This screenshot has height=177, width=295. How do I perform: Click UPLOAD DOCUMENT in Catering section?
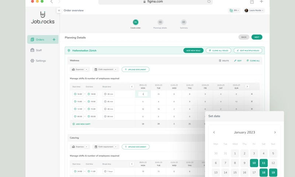(136, 147)
